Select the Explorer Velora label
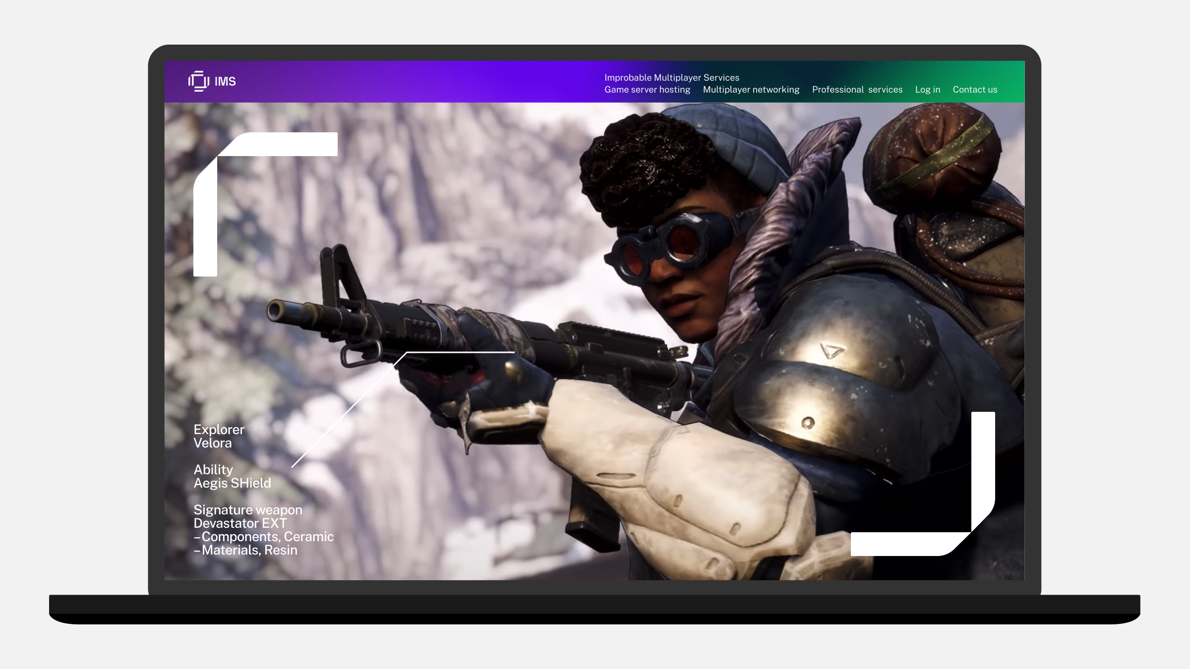This screenshot has height=669, width=1190. [x=219, y=436]
